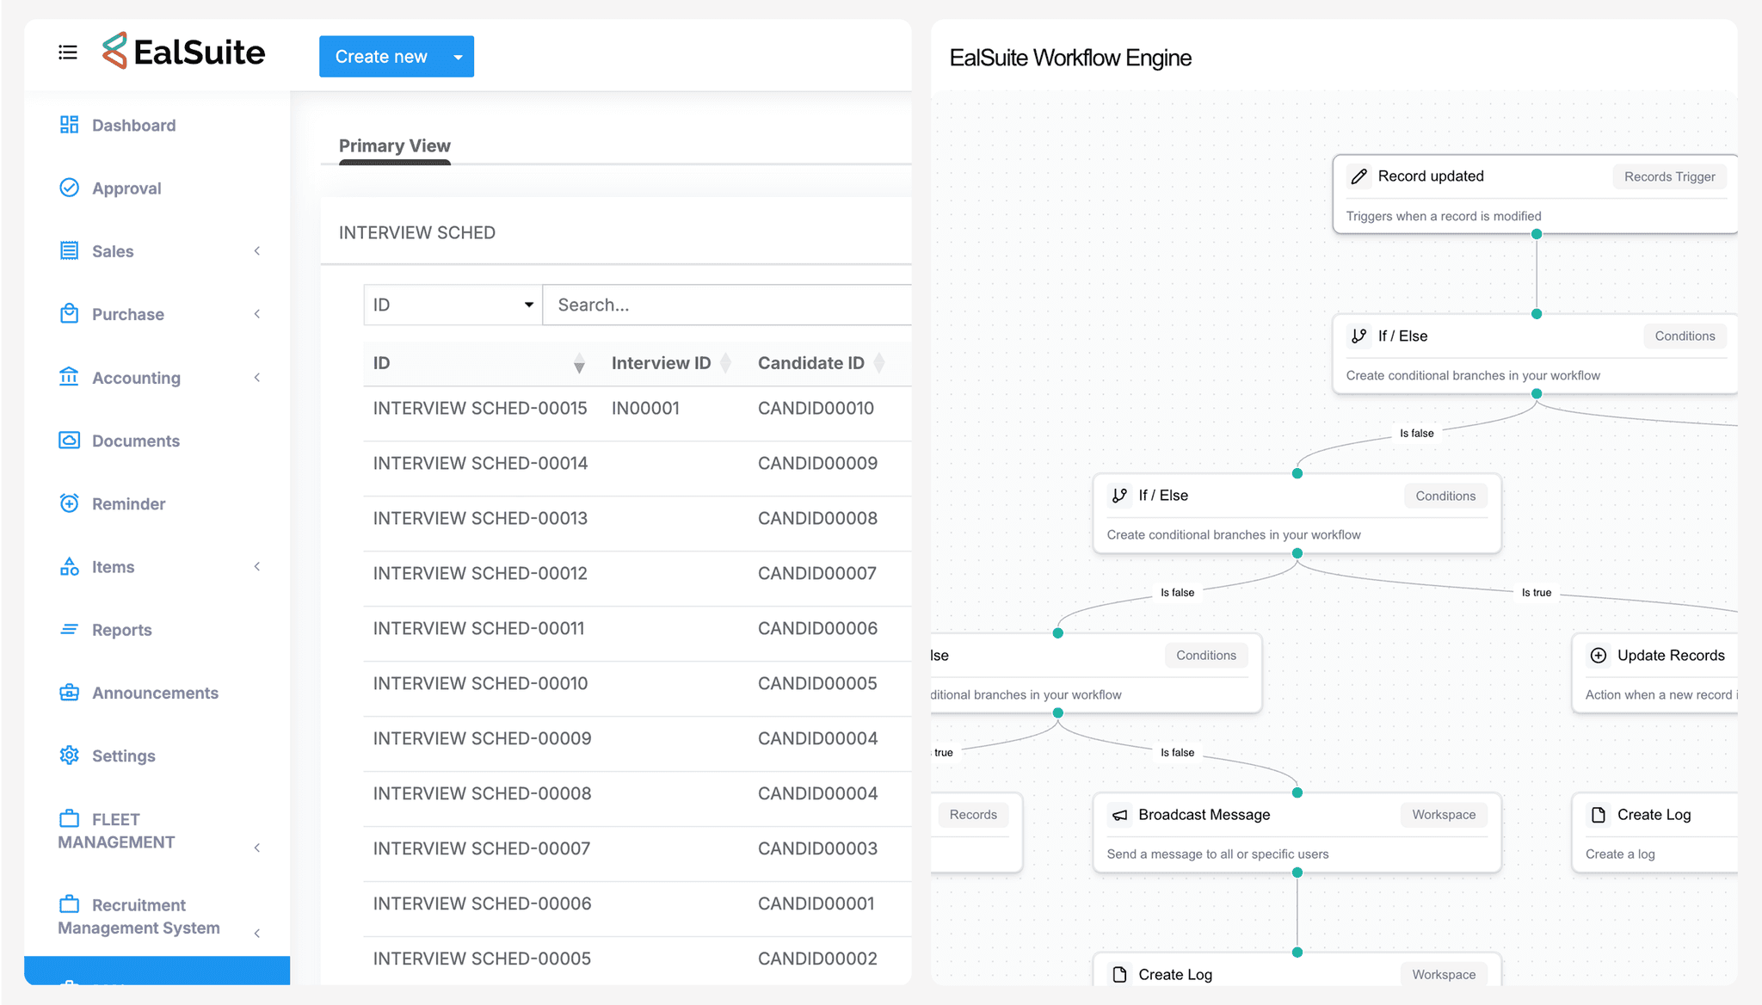Expand the Accounting menu chevron
Image resolution: width=1762 pixels, height=1005 pixels.
[256, 378]
